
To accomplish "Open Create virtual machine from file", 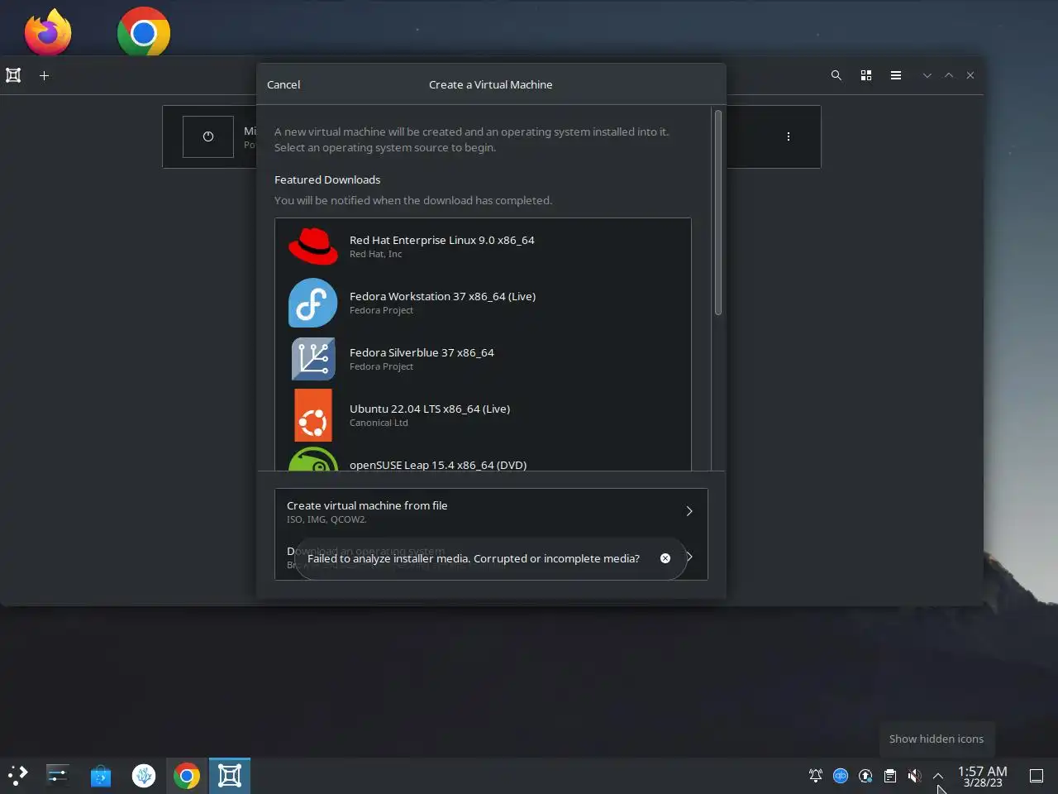I will [x=491, y=511].
